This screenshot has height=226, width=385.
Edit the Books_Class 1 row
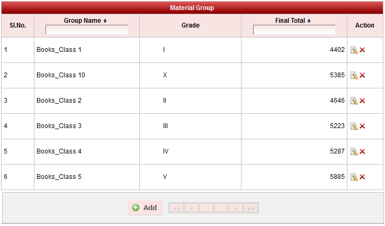pyautogui.click(x=354, y=50)
